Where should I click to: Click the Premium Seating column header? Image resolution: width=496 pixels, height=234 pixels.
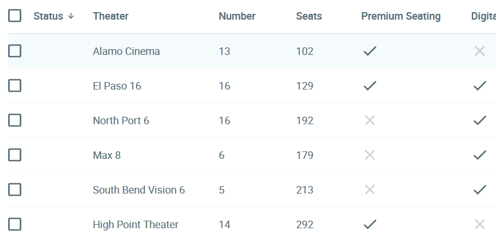401,16
